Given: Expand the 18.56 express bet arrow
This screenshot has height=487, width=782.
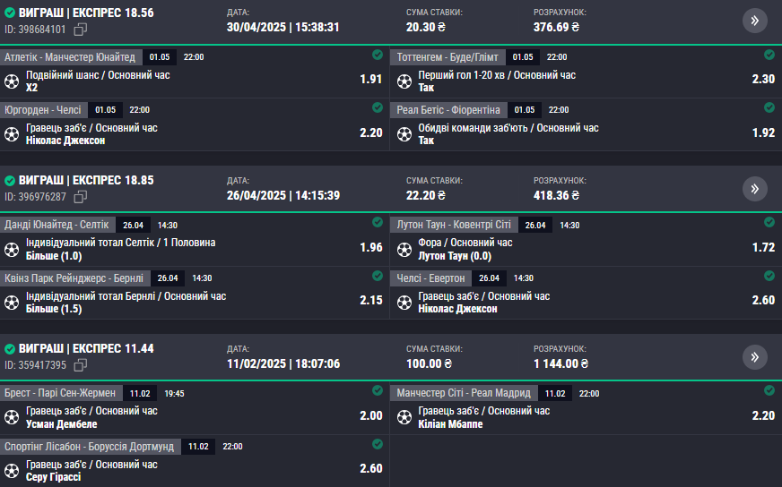Looking at the screenshot, I should click(x=754, y=21).
